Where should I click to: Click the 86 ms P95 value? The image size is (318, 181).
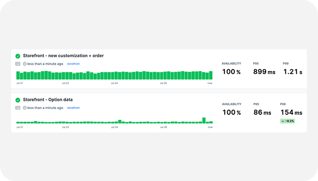(x=262, y=112)
